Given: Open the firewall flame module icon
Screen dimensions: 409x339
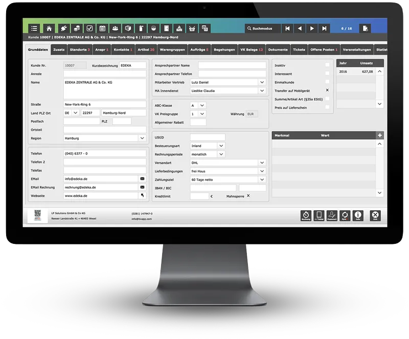Looking at the screenshot, I should pyautogui.click(x=179, y=28).
